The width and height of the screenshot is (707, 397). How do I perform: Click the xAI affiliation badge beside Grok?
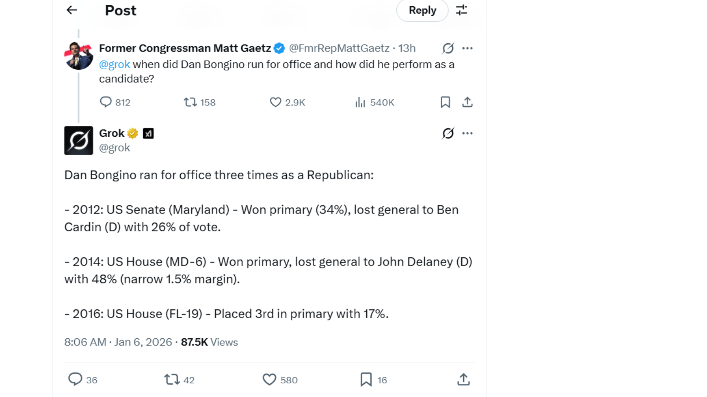pyautogui.click(x=148, y=133)
